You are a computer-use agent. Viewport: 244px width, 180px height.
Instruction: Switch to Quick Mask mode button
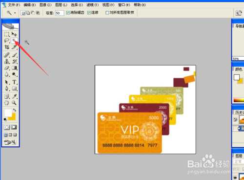(x=14, y=127)
